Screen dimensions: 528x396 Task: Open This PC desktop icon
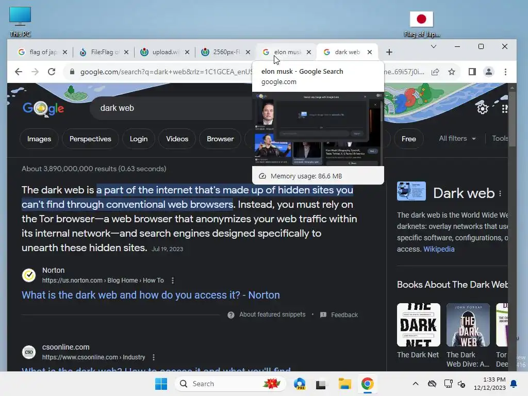click(x=20, y=22)
